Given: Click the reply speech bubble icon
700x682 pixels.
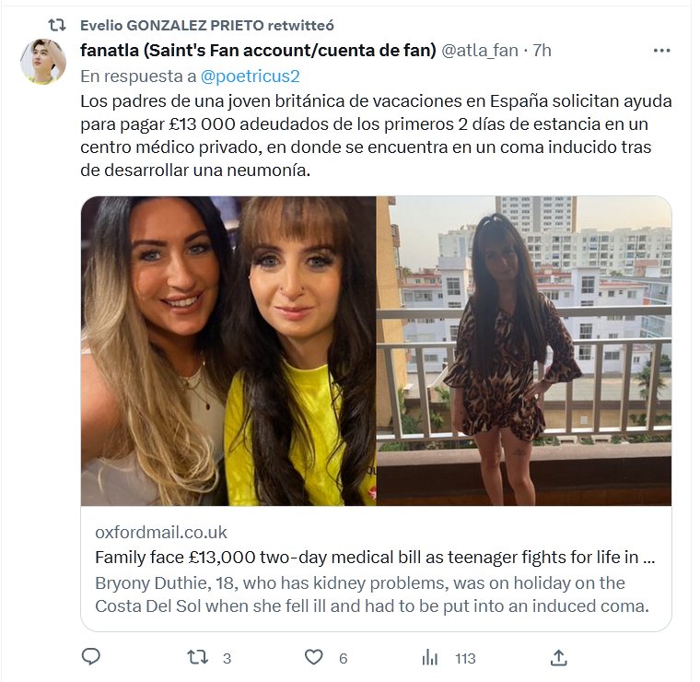Looking at the screenshot, I should [91, 657].
